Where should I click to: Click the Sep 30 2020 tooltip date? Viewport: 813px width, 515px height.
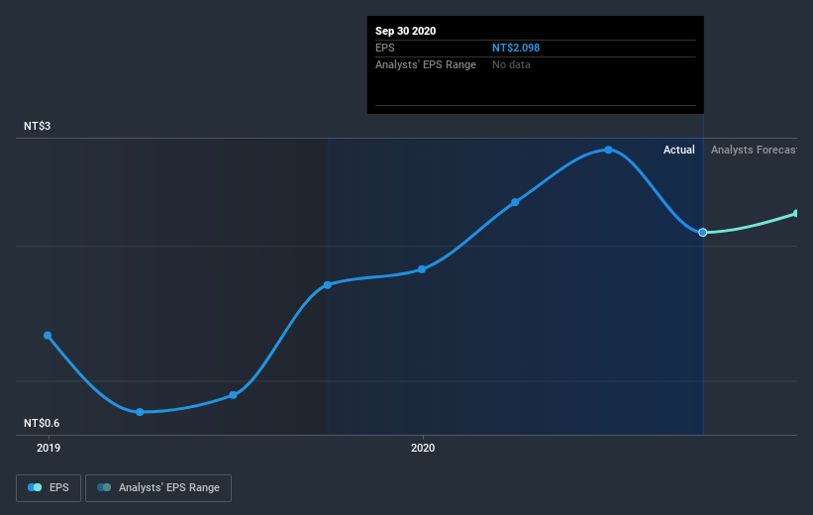point(405,31)
